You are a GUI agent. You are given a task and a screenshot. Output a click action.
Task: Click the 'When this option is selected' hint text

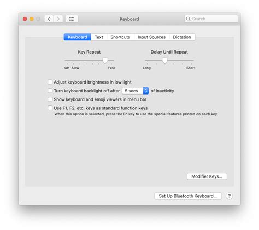(136, 114)
